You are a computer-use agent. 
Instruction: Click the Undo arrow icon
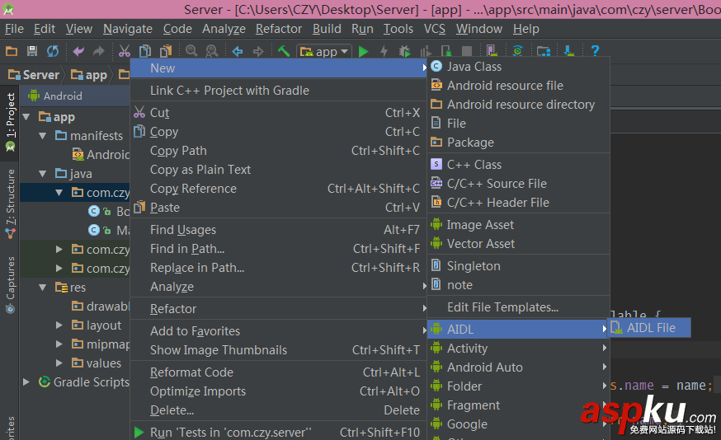click(x=78, y=51)
